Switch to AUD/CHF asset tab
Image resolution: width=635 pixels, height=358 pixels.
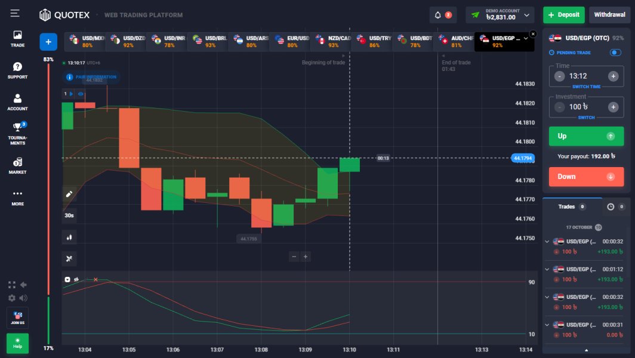click(x=454, y=41)
